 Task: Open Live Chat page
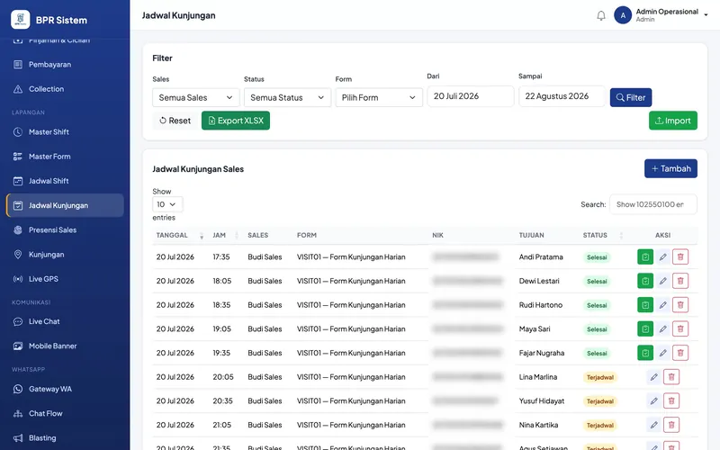[x=65, y=321]
